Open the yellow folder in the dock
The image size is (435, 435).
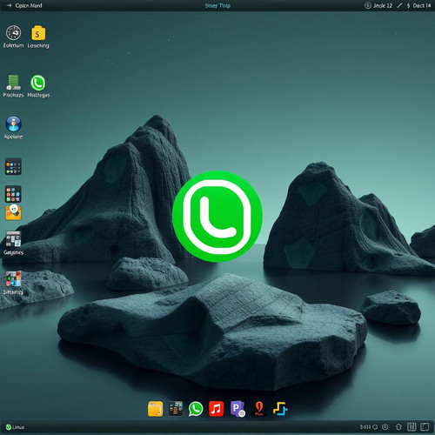tap(155, 409)
